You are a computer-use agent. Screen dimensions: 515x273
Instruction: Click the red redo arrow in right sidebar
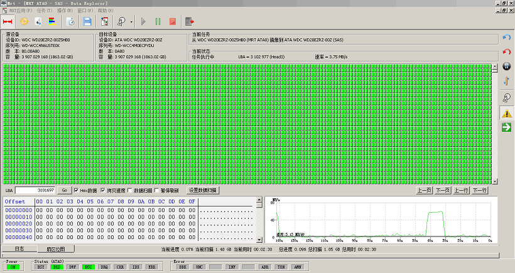[x=506, y=52]
